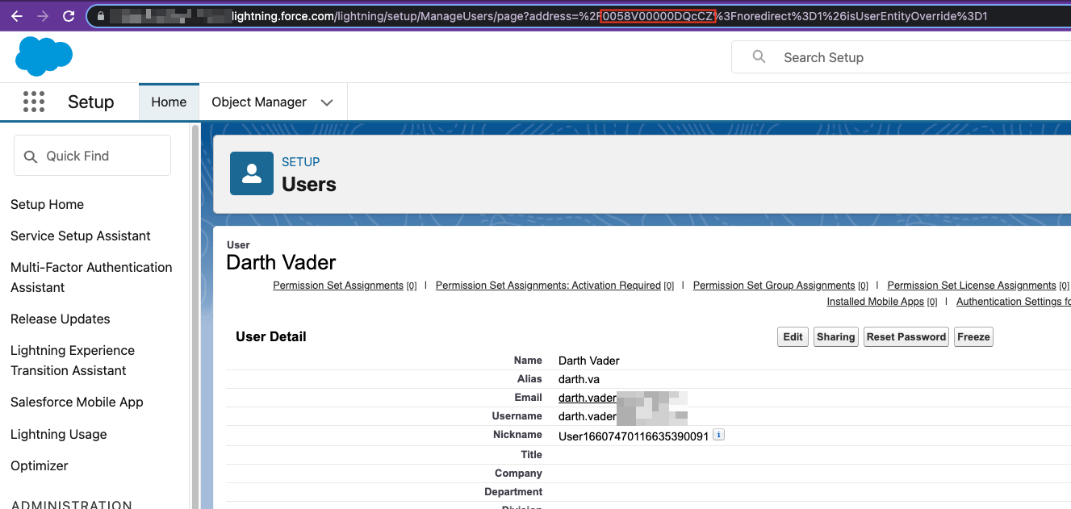
Task: Open the App Launcher dots icon
Action: tap(34, 102)
